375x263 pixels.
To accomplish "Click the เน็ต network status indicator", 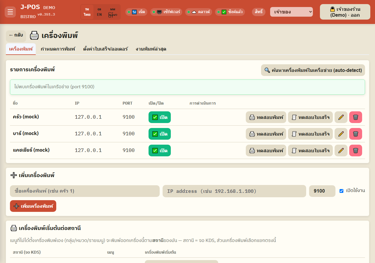I will point(136,12).
